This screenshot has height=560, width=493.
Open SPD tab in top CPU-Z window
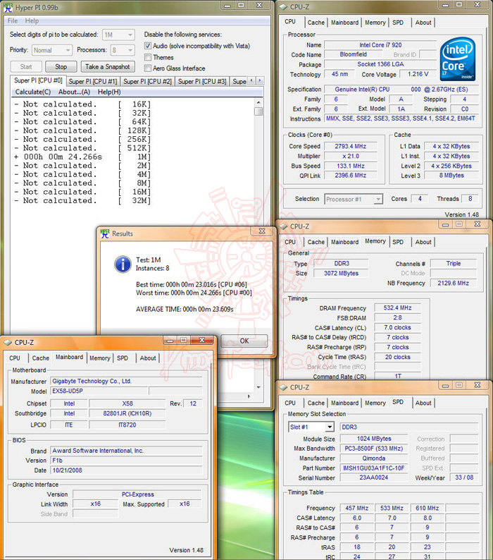tap(398, 23)
